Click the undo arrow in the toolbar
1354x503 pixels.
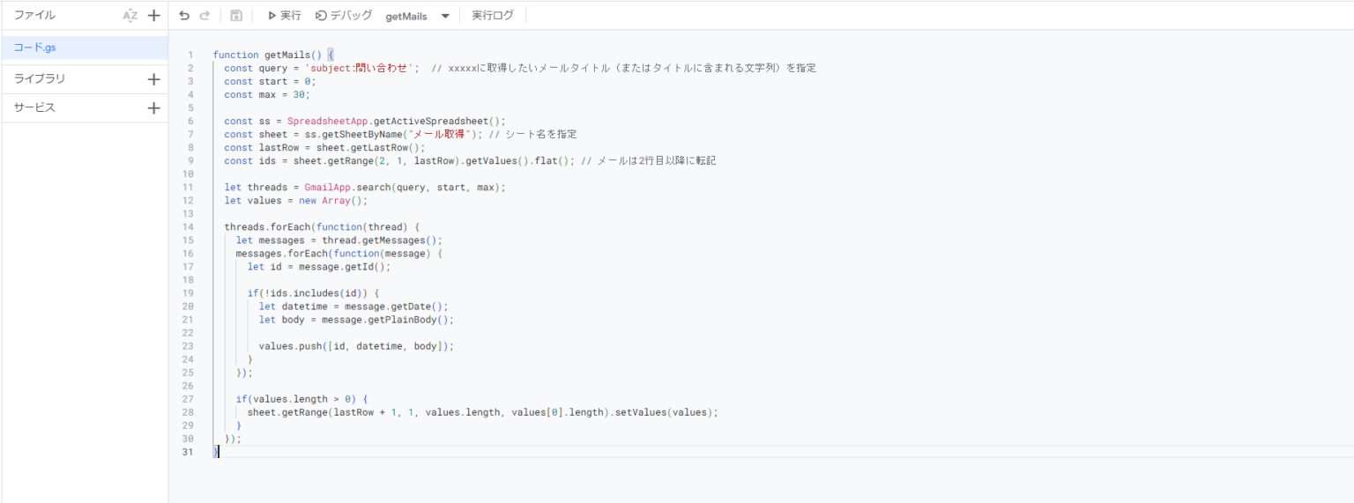pyautogui.click(x=183, y=16)
